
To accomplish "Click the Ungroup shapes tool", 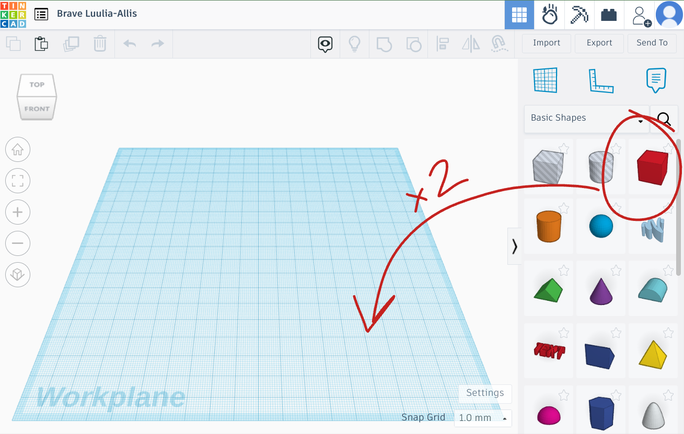I will 413,44.
